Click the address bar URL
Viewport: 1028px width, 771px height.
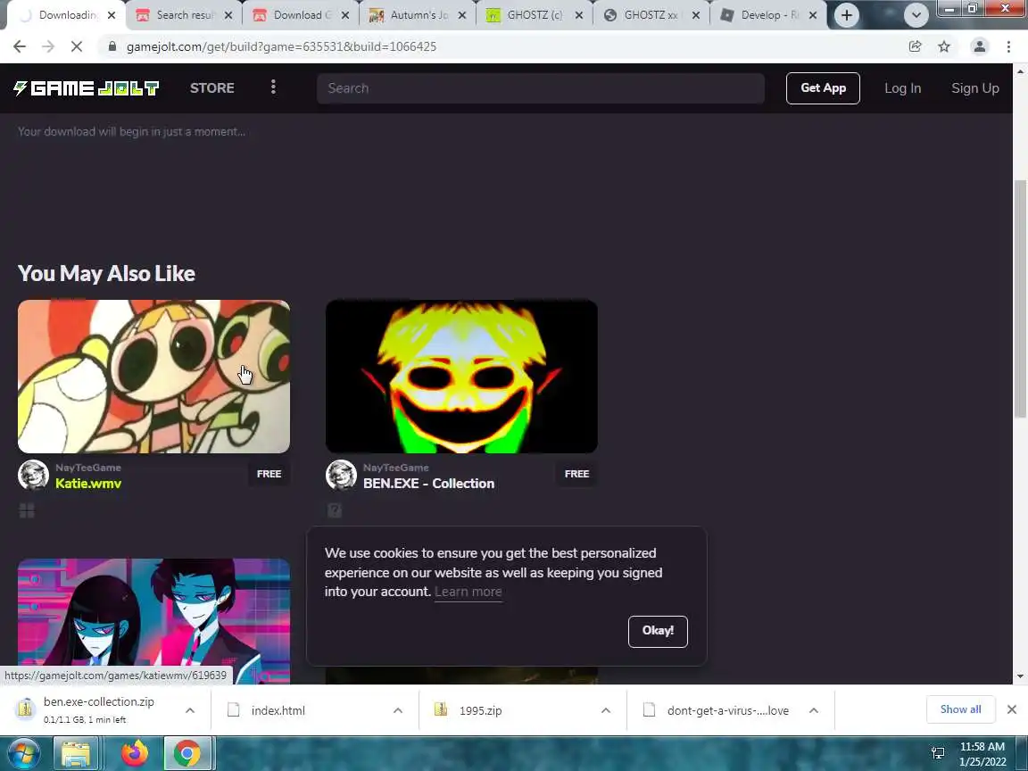tap(281, 46)
